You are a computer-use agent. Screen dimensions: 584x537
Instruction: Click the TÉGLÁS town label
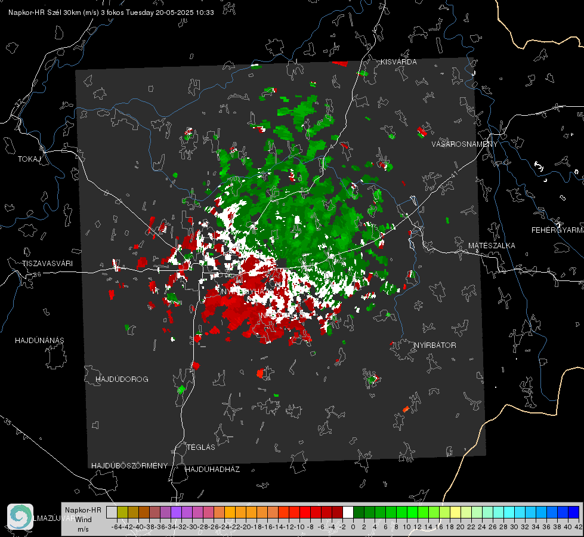click(x=201, y=447)
